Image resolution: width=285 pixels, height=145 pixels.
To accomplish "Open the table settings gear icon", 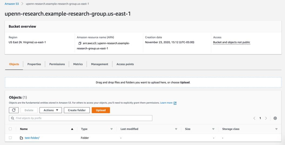I will [275, 118].
